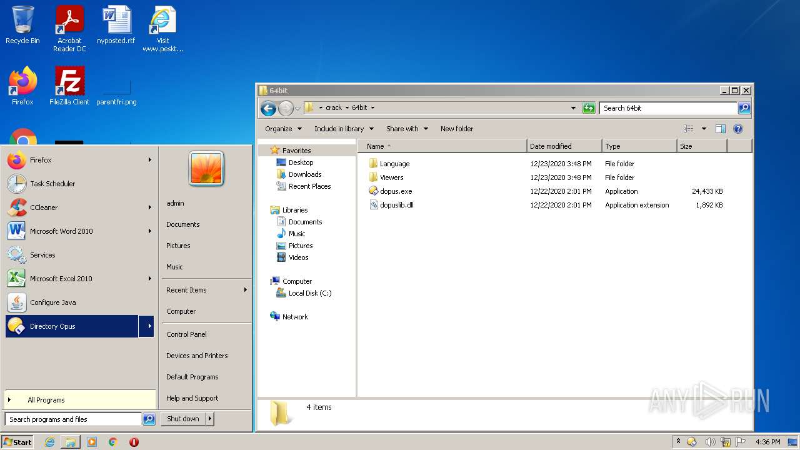Open FileZilla Client desktop shortcut

click(x=69, y=86)
